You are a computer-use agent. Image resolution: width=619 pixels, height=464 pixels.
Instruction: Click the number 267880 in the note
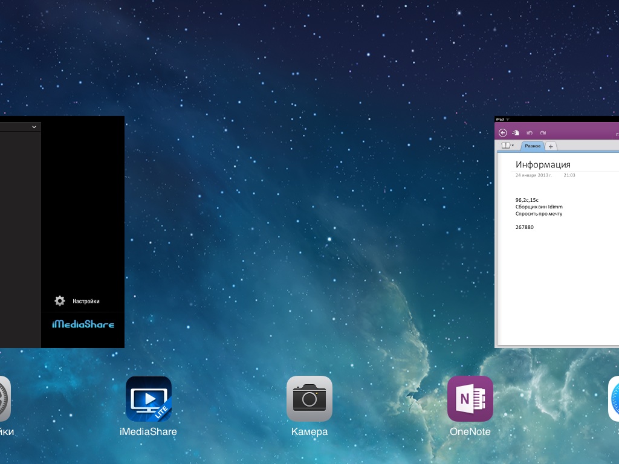(x=525, y=227)
